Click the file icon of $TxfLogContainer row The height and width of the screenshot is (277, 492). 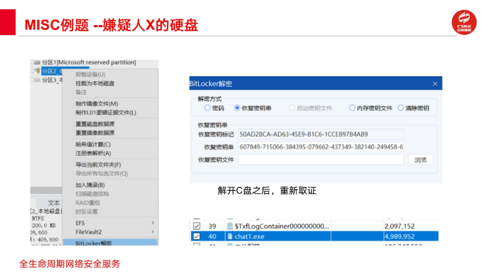pos(230,226)
